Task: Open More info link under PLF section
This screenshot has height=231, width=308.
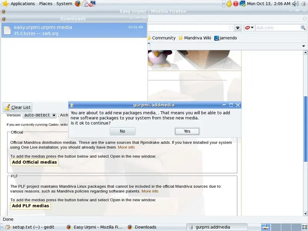Action: (x=150, y=191)
